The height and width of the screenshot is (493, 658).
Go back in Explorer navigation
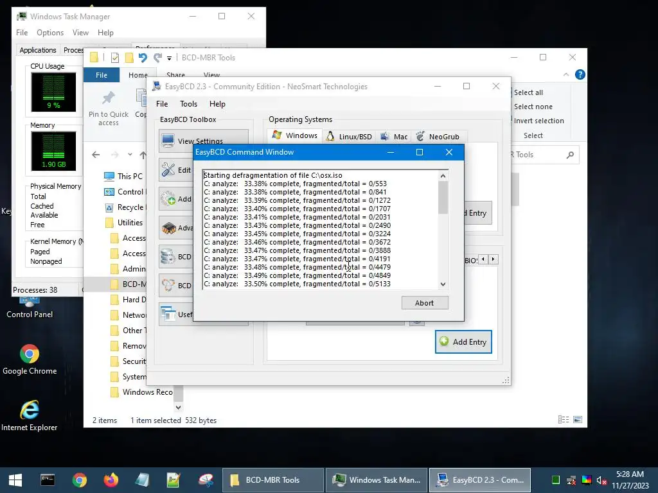[96, 155]
